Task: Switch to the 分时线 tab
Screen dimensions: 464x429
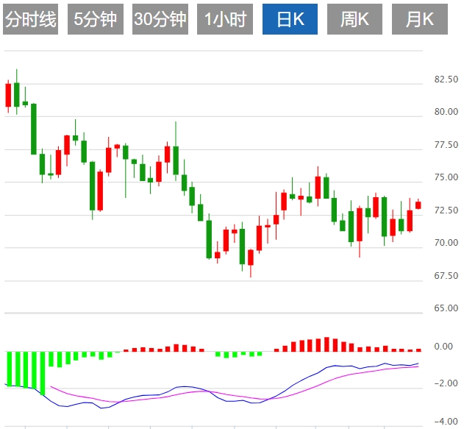Action: coord(31,20)
